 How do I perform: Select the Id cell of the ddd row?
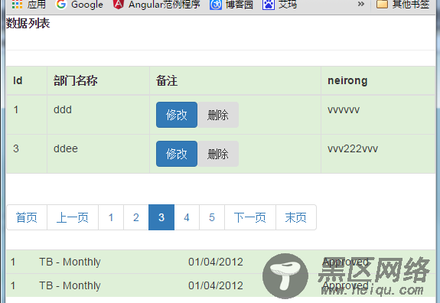point(27,115)
